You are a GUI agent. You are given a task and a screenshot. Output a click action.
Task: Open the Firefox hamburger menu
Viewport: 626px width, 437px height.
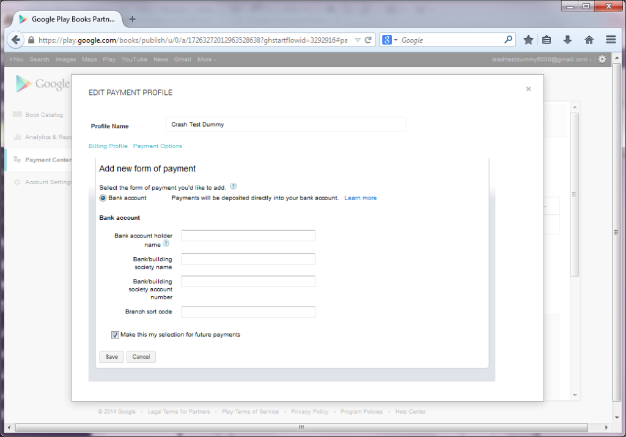tap(611, 40)
